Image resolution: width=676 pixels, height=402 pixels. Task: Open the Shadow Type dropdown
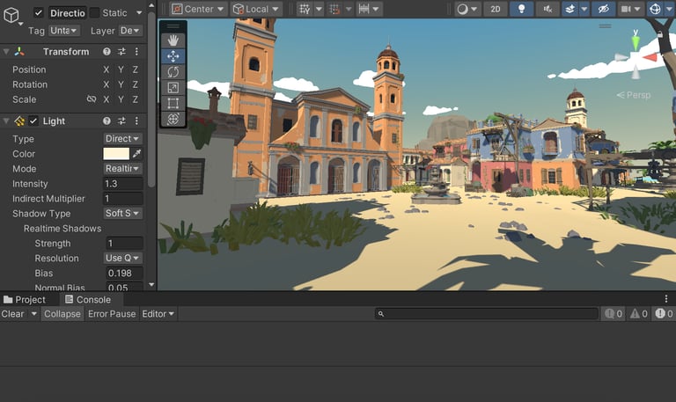click(123, 214)
